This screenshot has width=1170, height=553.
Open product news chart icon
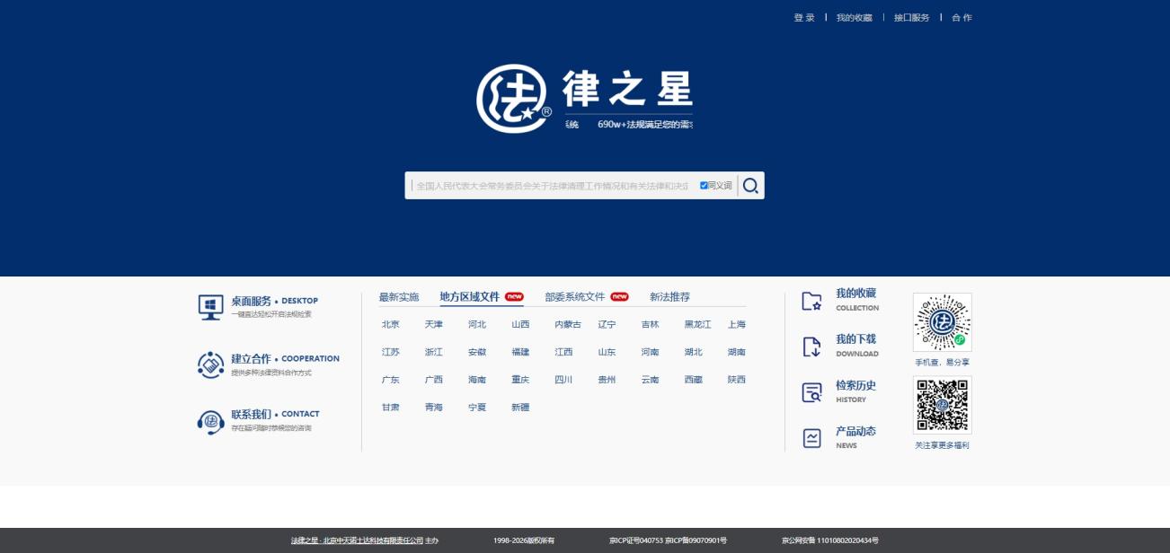pos(811,439)
